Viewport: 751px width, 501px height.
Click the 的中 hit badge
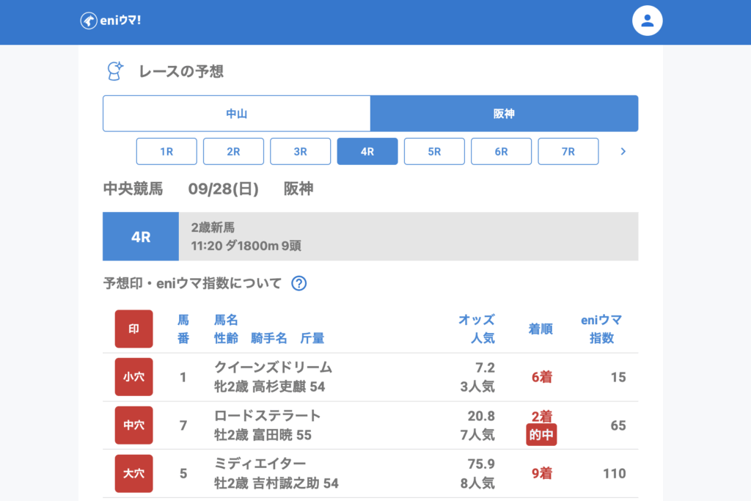541,436
